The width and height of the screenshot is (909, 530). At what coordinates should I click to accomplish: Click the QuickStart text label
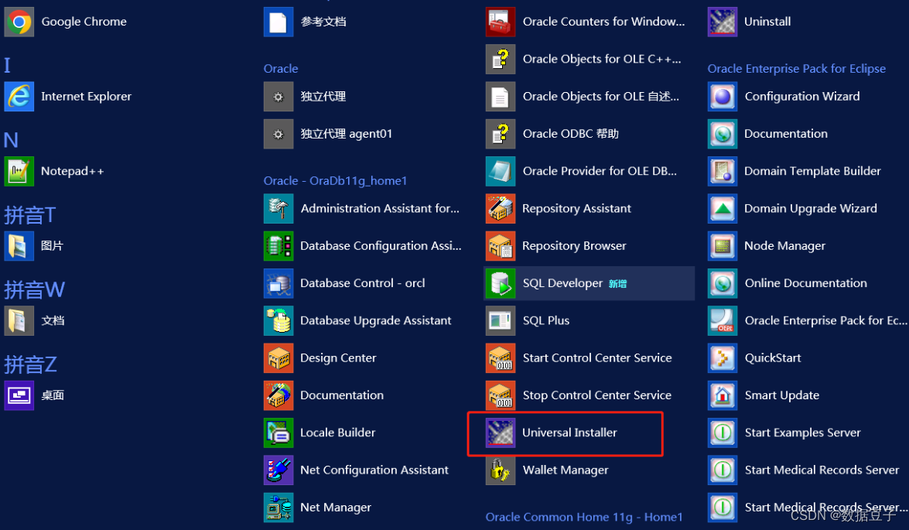tap(773, 358)
